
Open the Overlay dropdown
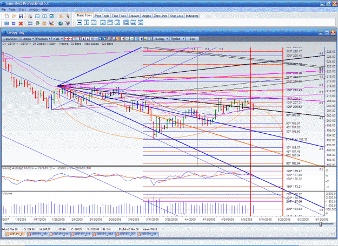tap(161, 39)
